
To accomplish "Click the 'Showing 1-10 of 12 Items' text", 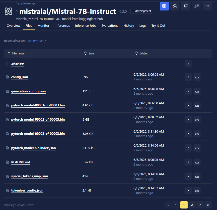I will coord(19,205).
